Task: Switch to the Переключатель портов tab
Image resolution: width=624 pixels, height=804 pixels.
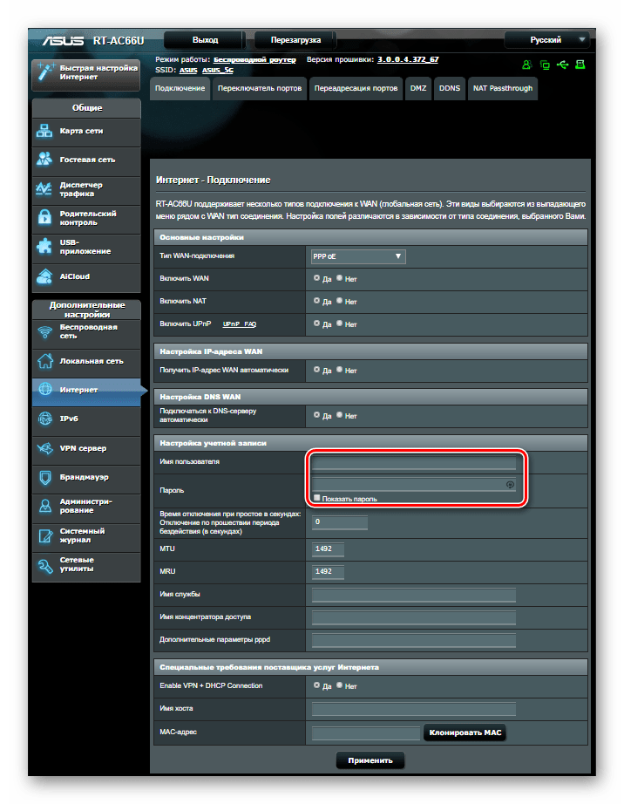Action: click(x=260, y=89)
